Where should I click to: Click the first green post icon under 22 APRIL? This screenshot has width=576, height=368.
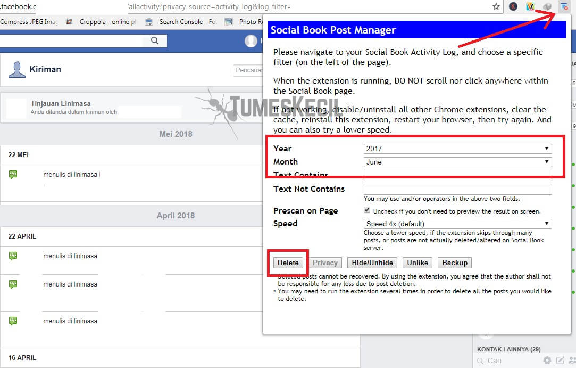click(13, 256)
